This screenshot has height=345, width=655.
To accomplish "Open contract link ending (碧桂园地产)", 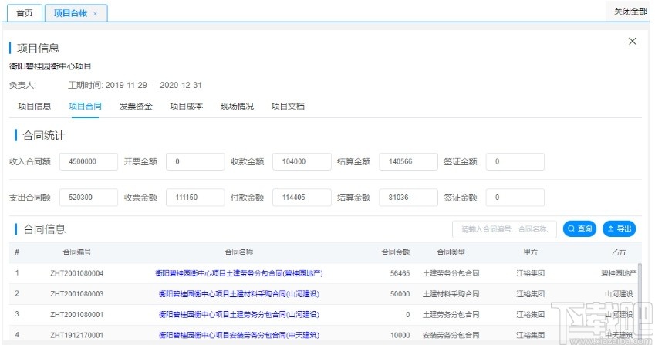I will pos(239,273).
